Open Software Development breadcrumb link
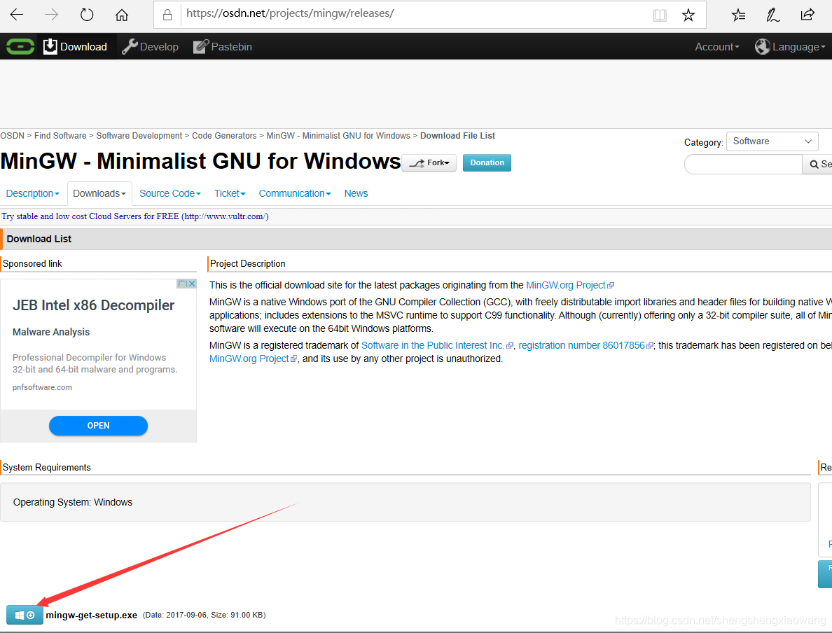This screenshot has height=633, width=832. (x=139, y=136)
